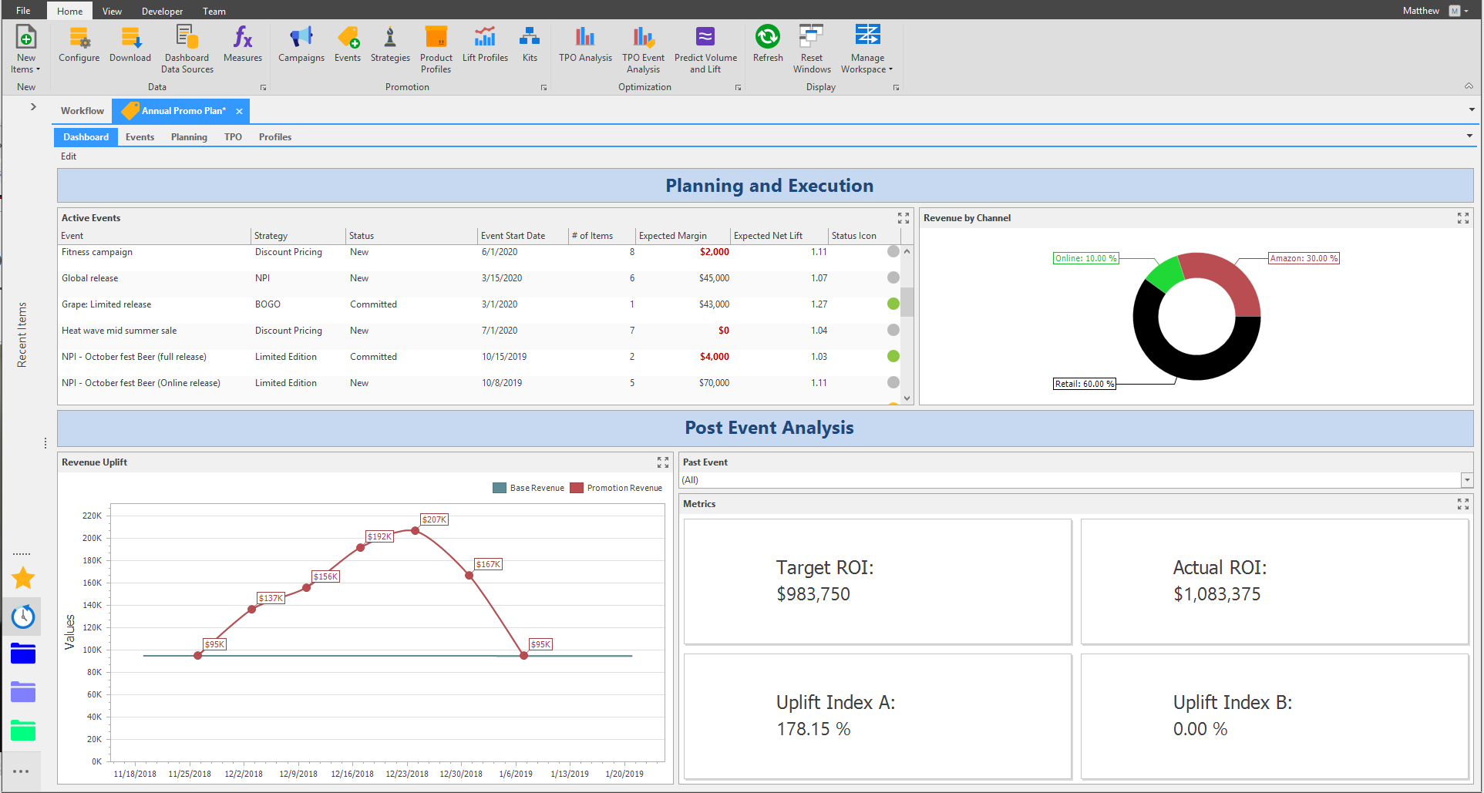The width and height of the screenshot is (1484, 793).
Task: Click the Base Revenue legend swatch
Action: tap(500, 488)
